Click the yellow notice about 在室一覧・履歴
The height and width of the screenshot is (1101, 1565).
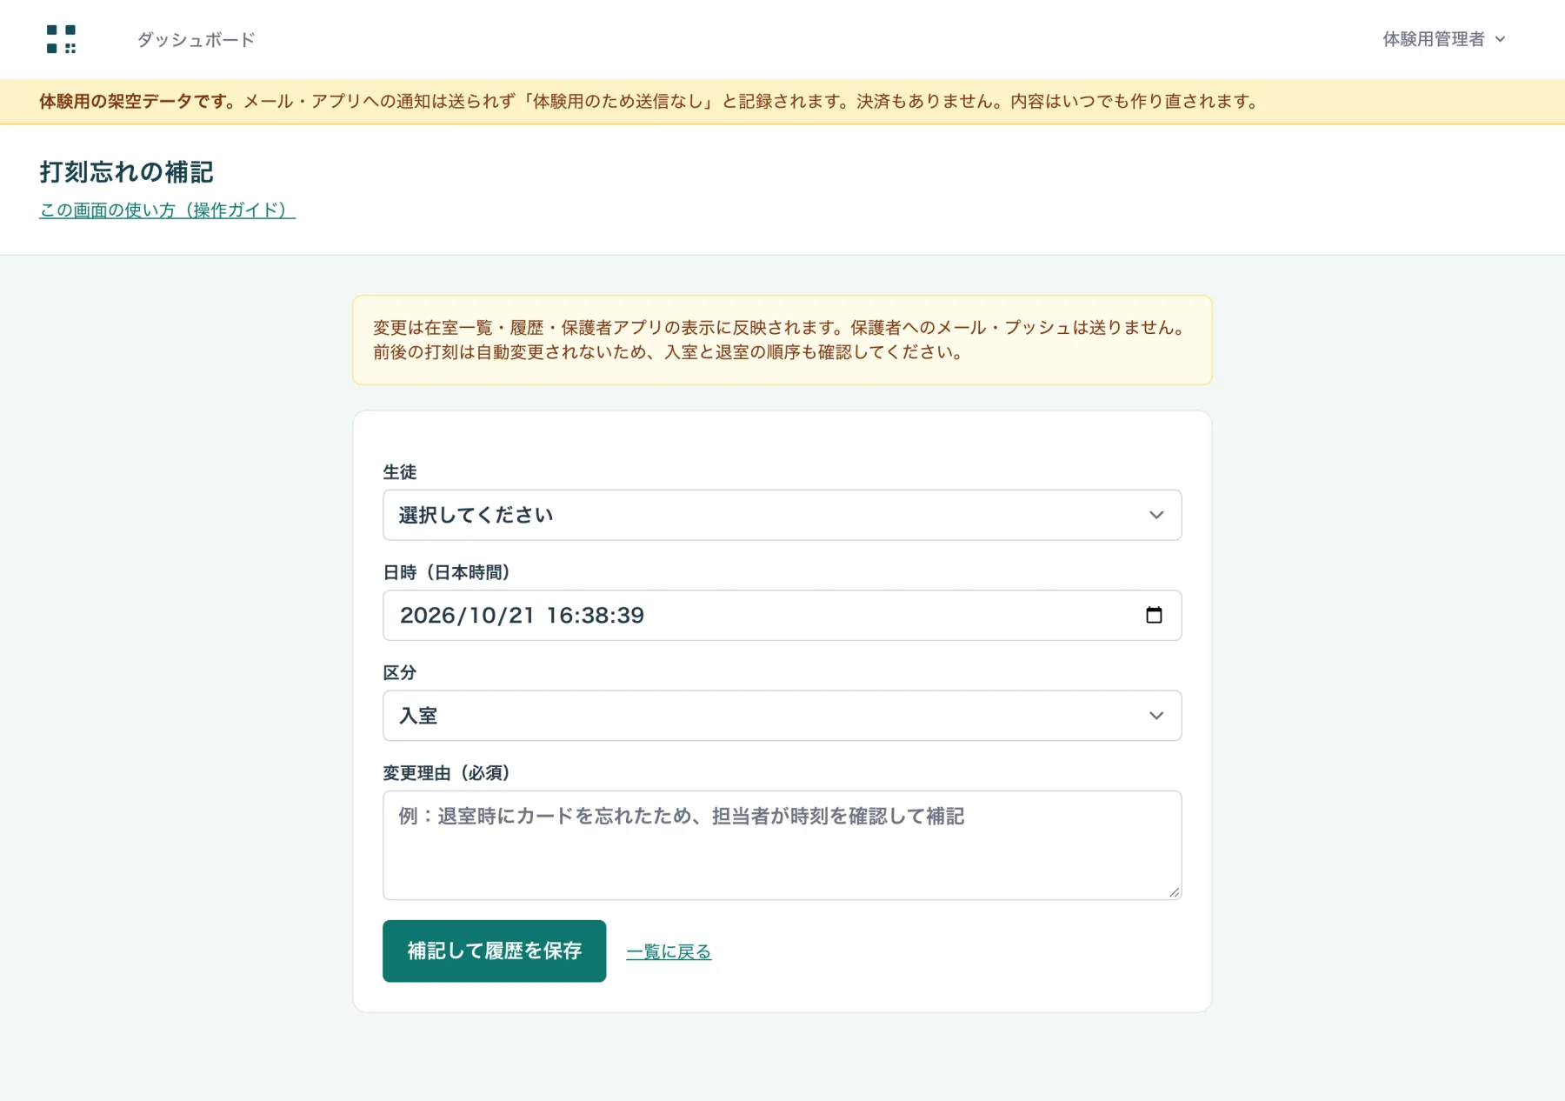click(782, 340)
